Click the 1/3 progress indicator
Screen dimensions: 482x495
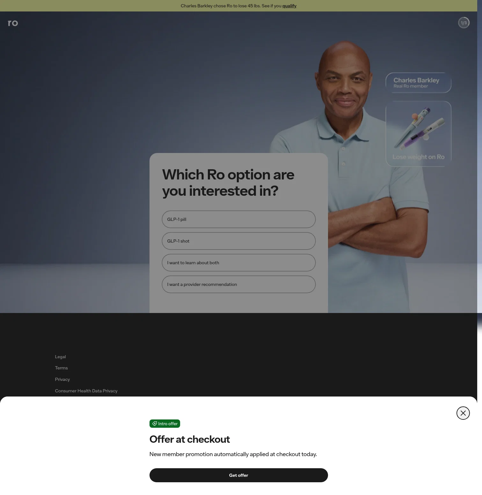[464, 23]
